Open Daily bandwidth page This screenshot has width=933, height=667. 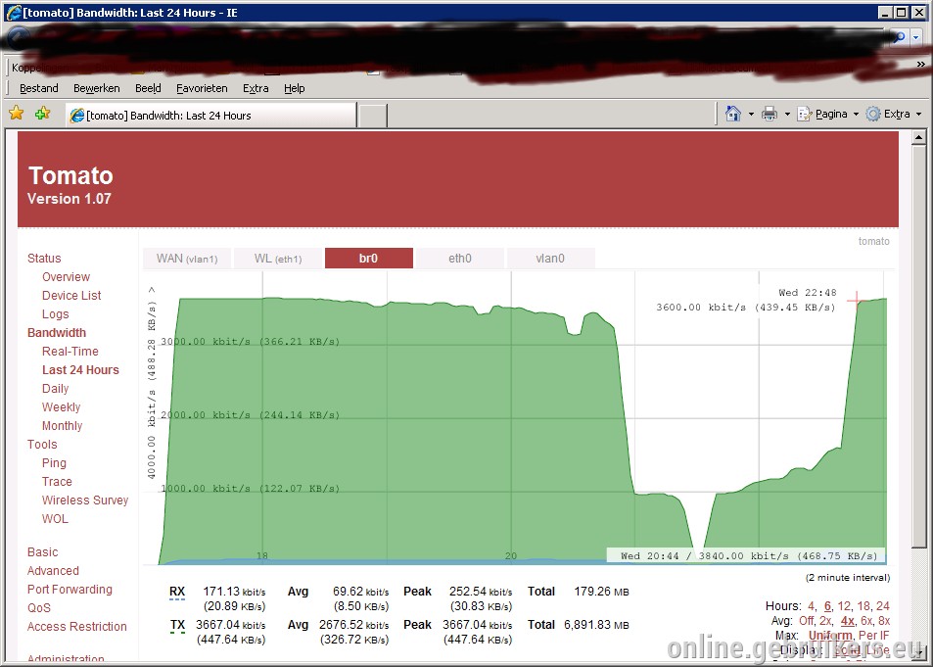pyautogui.click(x=56, y=388)
